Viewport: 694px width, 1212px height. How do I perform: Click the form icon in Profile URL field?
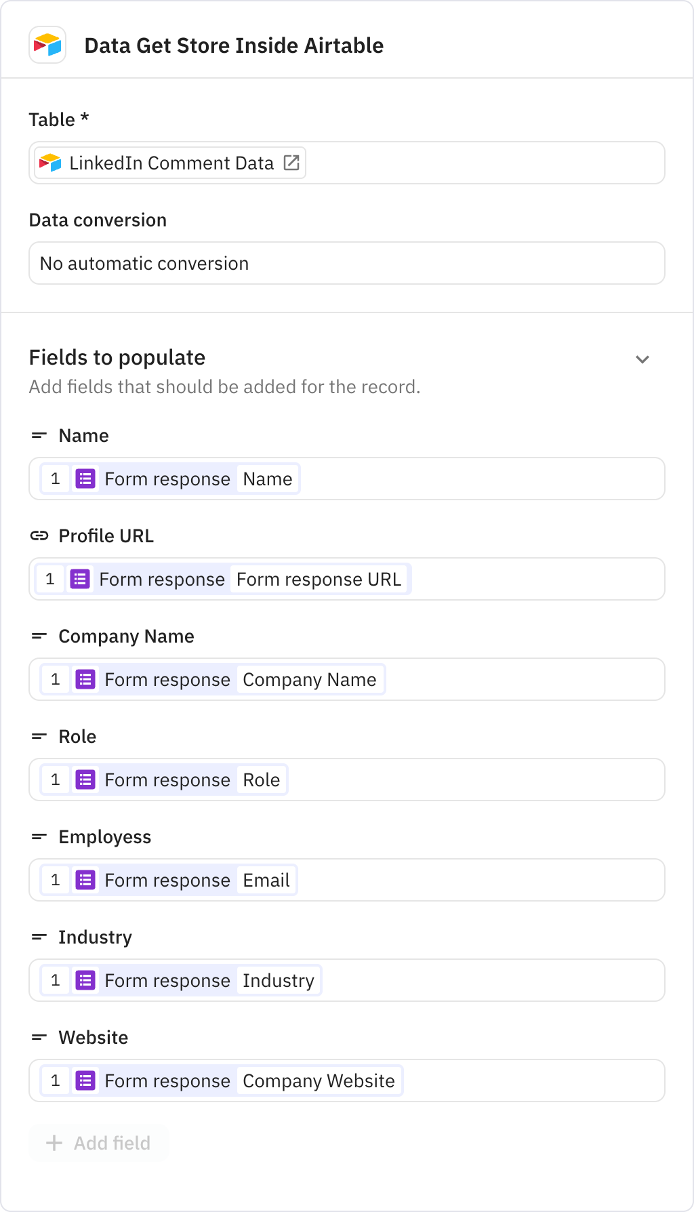(x=80, y=579)
